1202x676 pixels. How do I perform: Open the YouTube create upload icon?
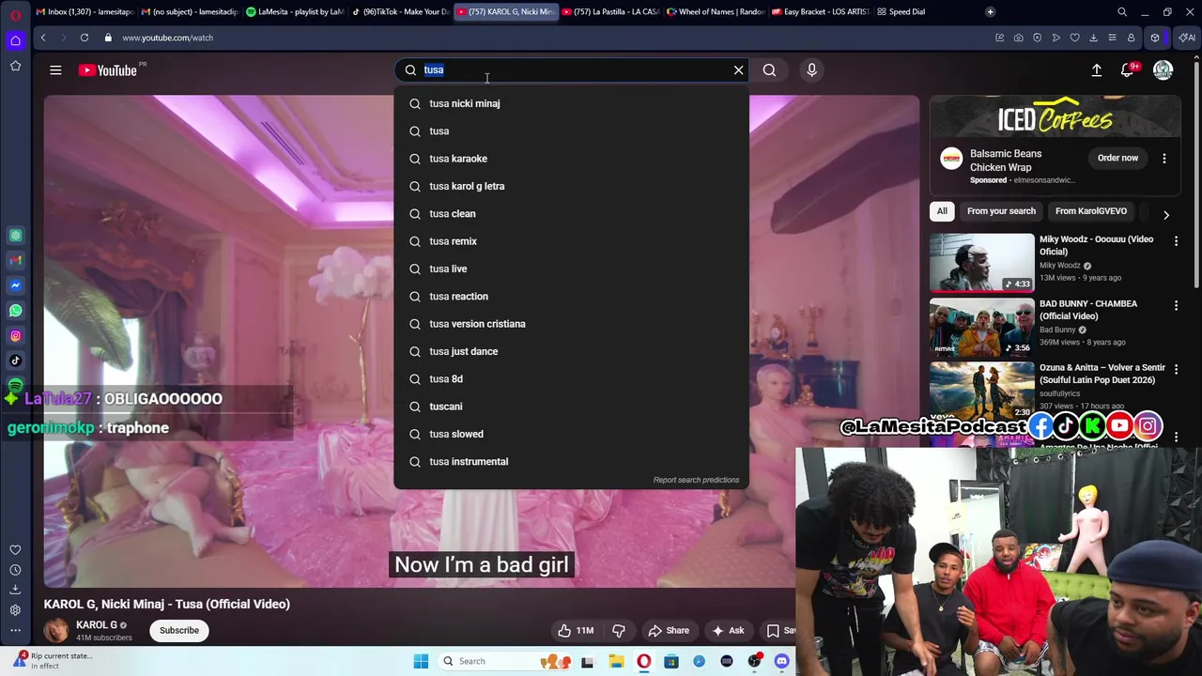click(x=1096, y=70)
